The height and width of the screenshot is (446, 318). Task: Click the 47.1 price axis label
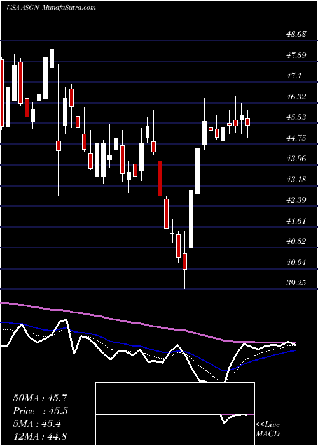click(x=294, y=76)
